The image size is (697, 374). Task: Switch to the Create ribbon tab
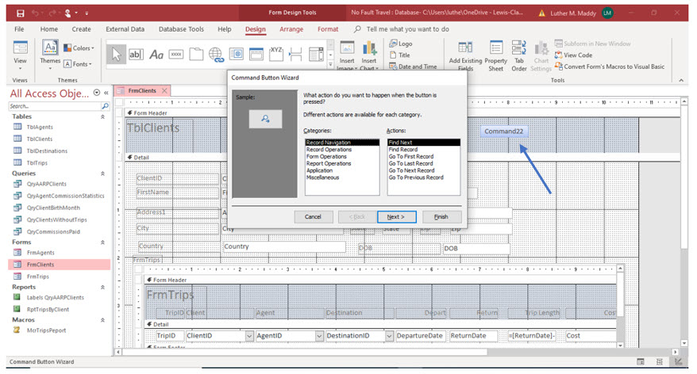click(x=81, y=29)
